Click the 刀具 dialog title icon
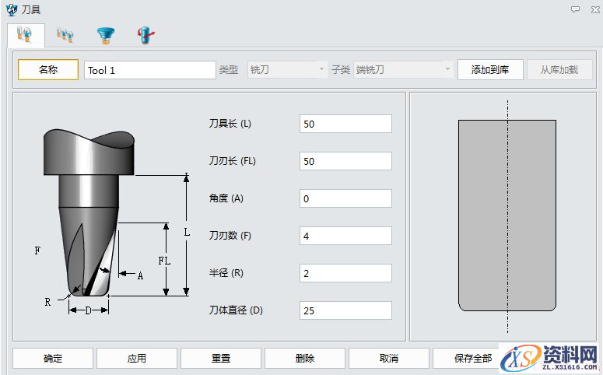The height and width of the screenshot is (375, 603). click(12, 10)
